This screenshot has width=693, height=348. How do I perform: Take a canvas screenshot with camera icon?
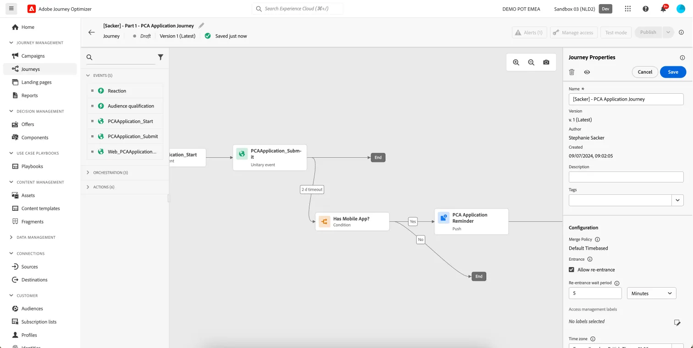pos(546,63)
